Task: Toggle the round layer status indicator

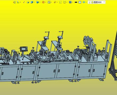Action: point(92,2)
